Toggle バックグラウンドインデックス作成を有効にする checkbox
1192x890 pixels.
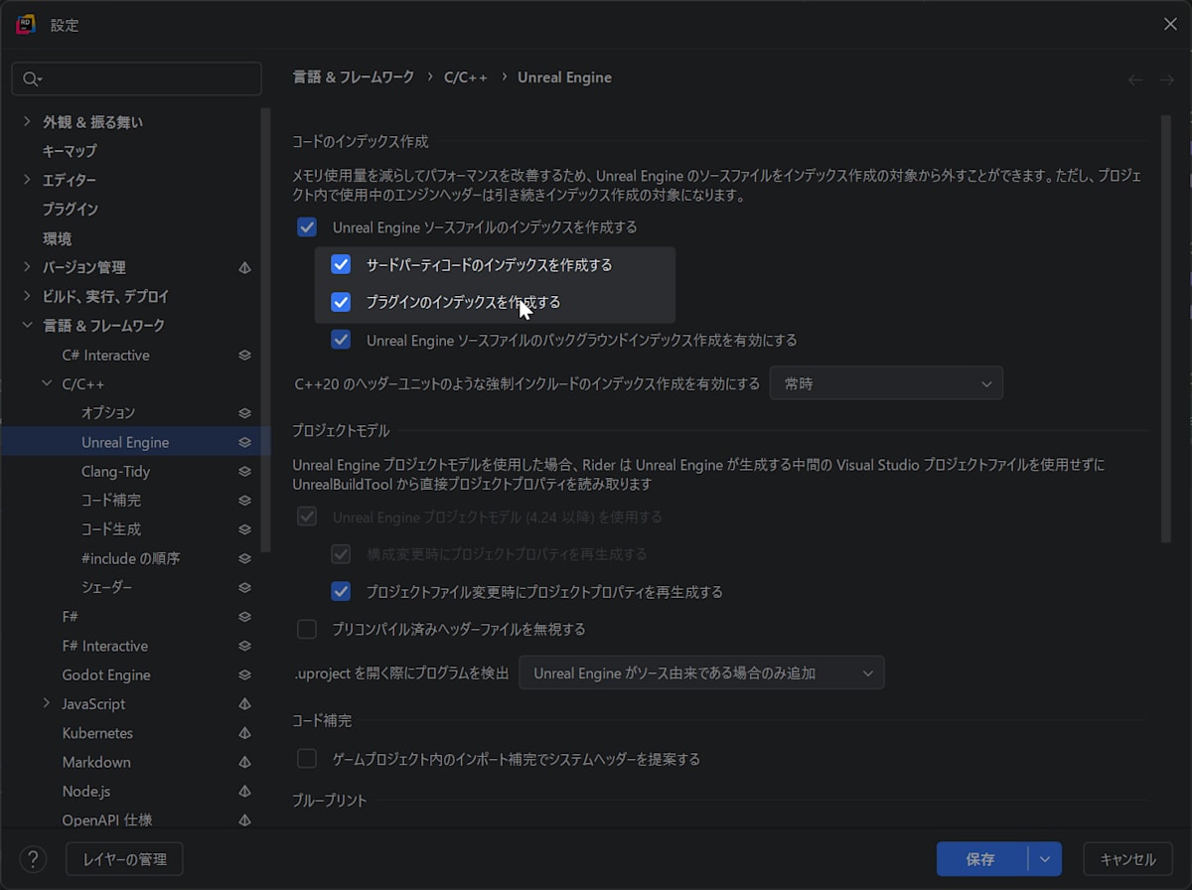(x=341, y=340)
